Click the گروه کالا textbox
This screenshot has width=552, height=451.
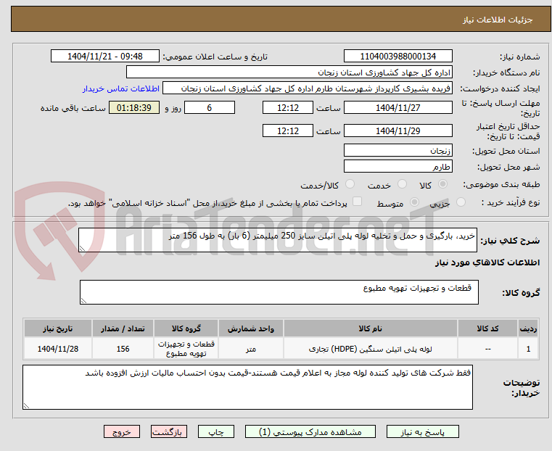(279, 292)
